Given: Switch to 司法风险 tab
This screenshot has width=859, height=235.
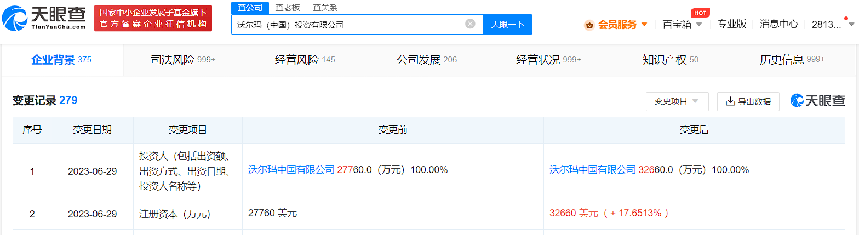Looking at the screenshot, I should pos(183,60).
